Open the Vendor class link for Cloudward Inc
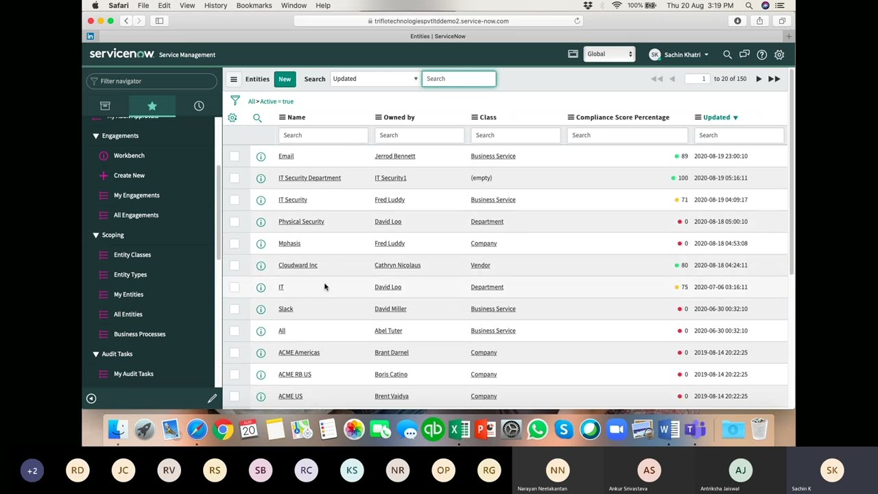This screenshot has width=878, height=494. point(480,266)
